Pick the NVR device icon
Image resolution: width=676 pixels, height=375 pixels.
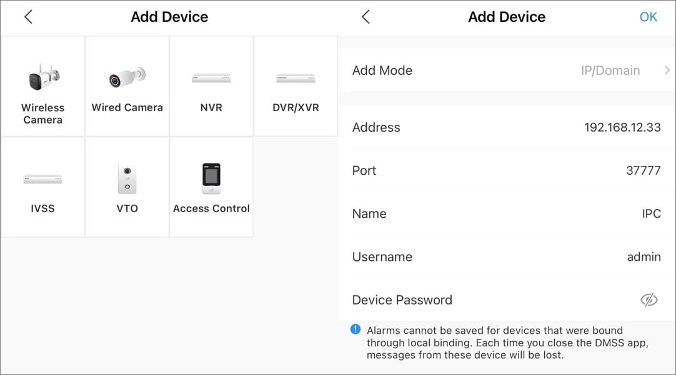(211, 79)
